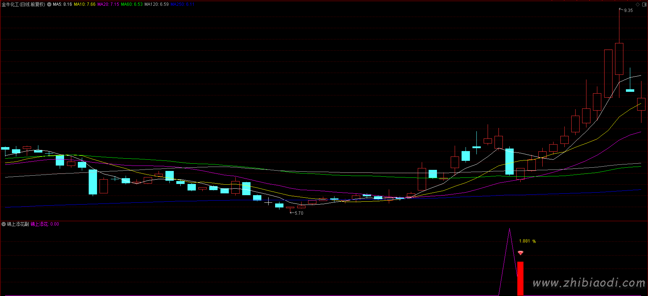The height and width of the screenshot is (296, 648).
Task: Click the magenta spike peak in sub-chart
Action: [x=509, y=229]
